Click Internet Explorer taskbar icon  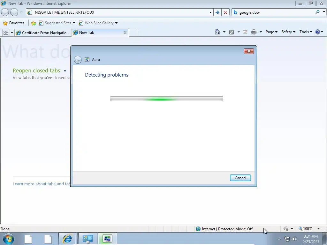tap(67, 239)
